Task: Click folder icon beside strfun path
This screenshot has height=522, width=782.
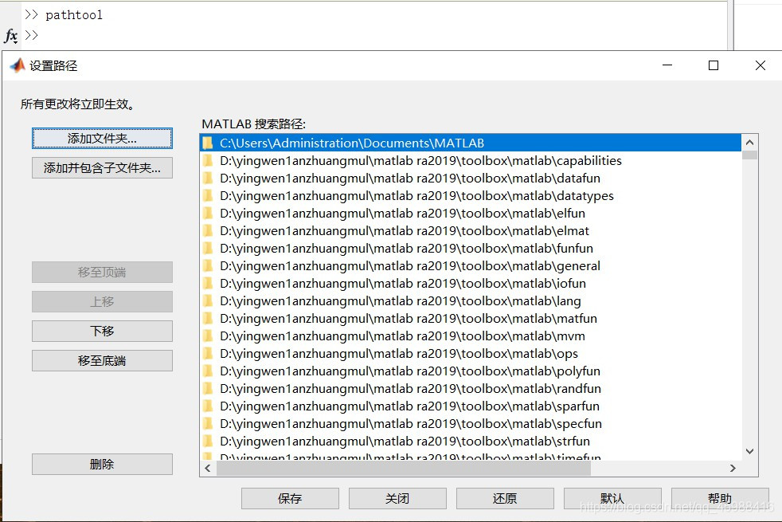Action: pos(208,442)
